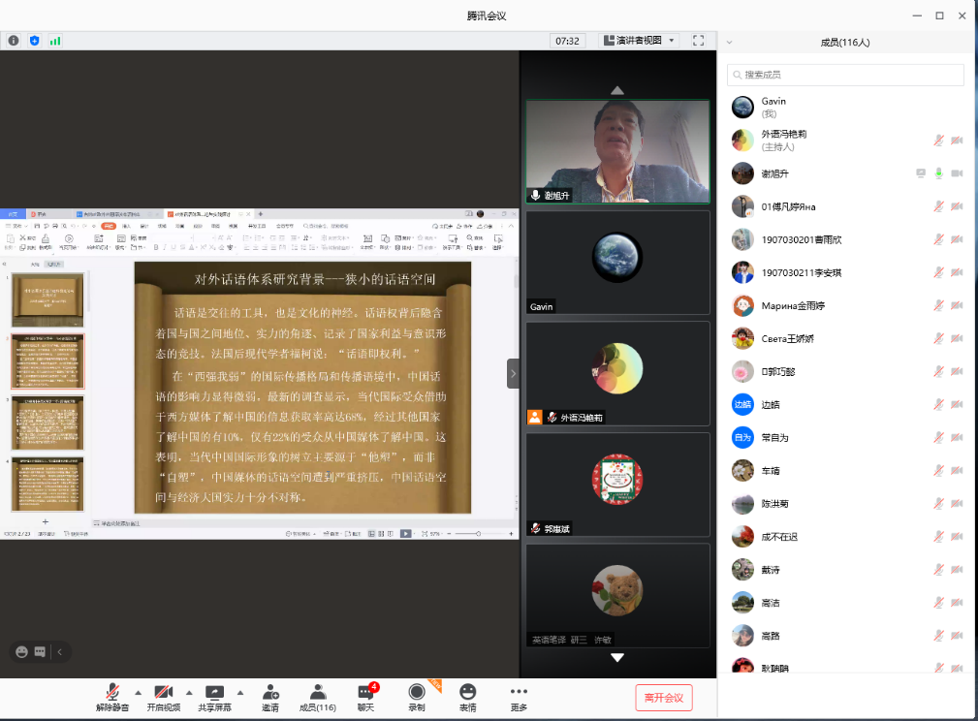
Task: Select slide 4 thumbnail in shared presentation
Action: click(x=47, y=484)
